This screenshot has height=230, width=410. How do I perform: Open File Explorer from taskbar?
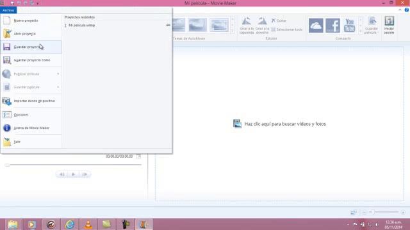pyautogui.click(x=13, y=224)
